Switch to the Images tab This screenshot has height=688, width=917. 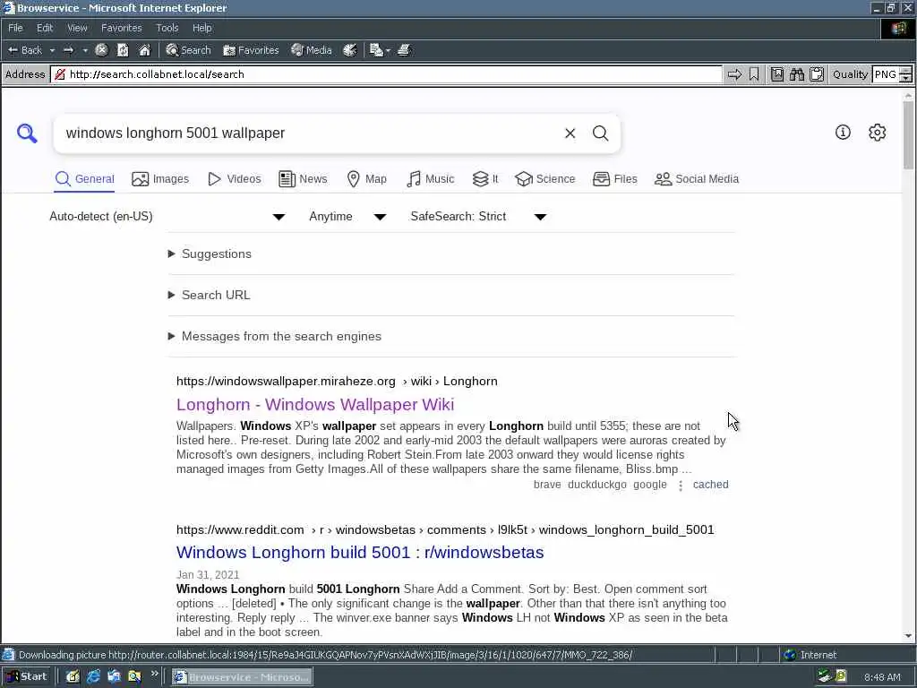click(x=160, y=179)
